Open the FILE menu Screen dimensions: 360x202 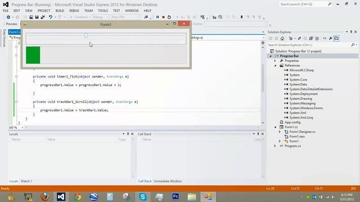pos(6,11)
